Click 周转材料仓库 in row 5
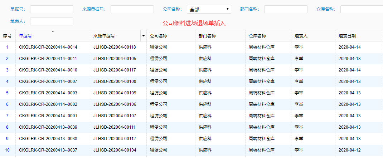 (x=262, y=93)
